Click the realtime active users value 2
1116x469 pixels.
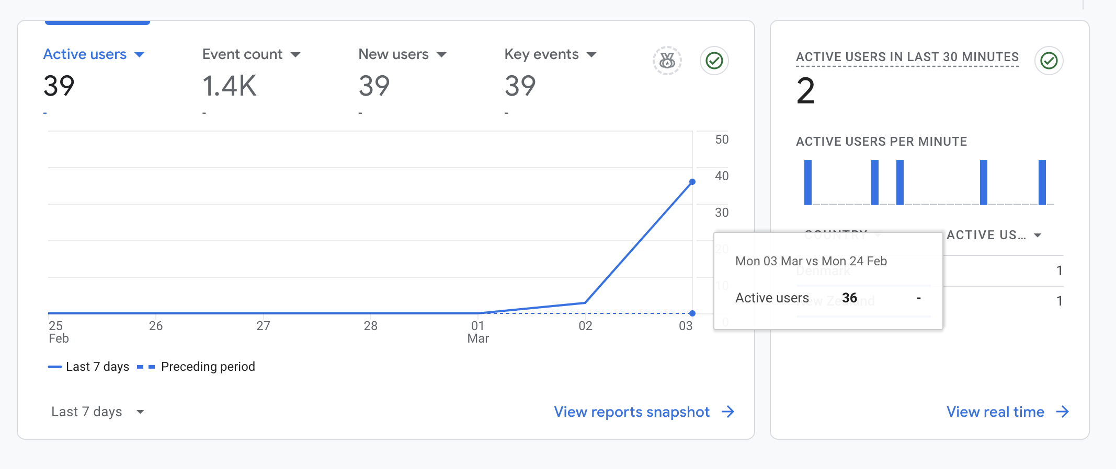(x=806, y=91)
